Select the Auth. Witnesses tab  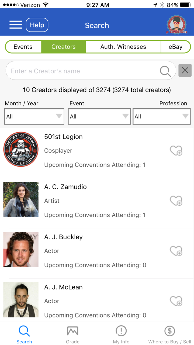pos(123,47)
